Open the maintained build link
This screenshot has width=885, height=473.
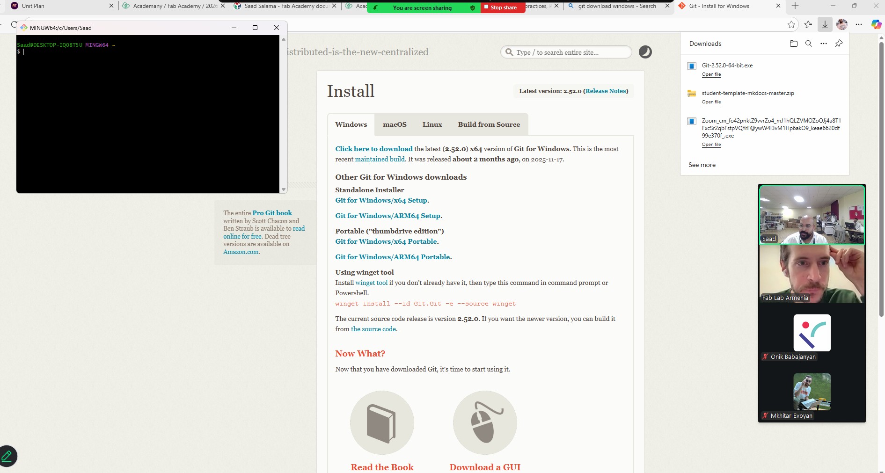tap(380, 159)
